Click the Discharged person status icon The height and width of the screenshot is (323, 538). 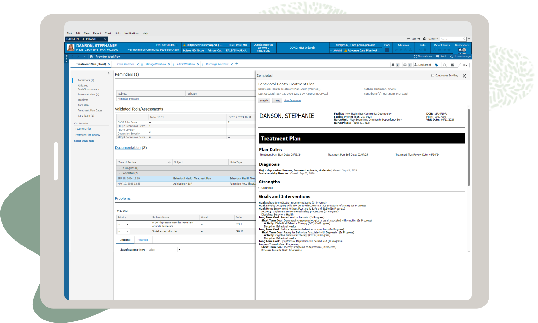[x=416, y=65]
